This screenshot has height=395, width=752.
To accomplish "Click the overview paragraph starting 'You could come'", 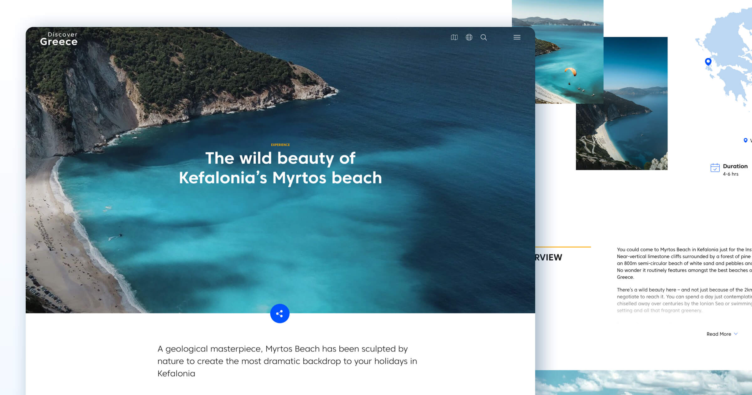I will click(x=684, y=263).
